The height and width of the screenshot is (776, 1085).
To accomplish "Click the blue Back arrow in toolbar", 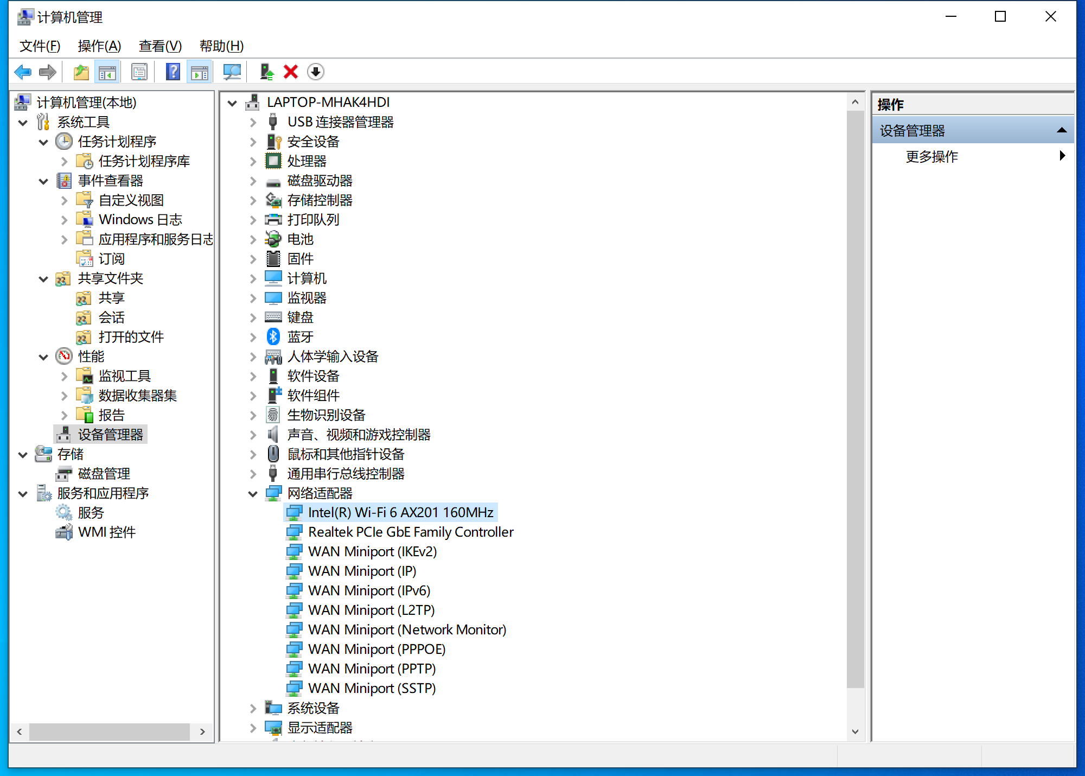I will point(23,72).
